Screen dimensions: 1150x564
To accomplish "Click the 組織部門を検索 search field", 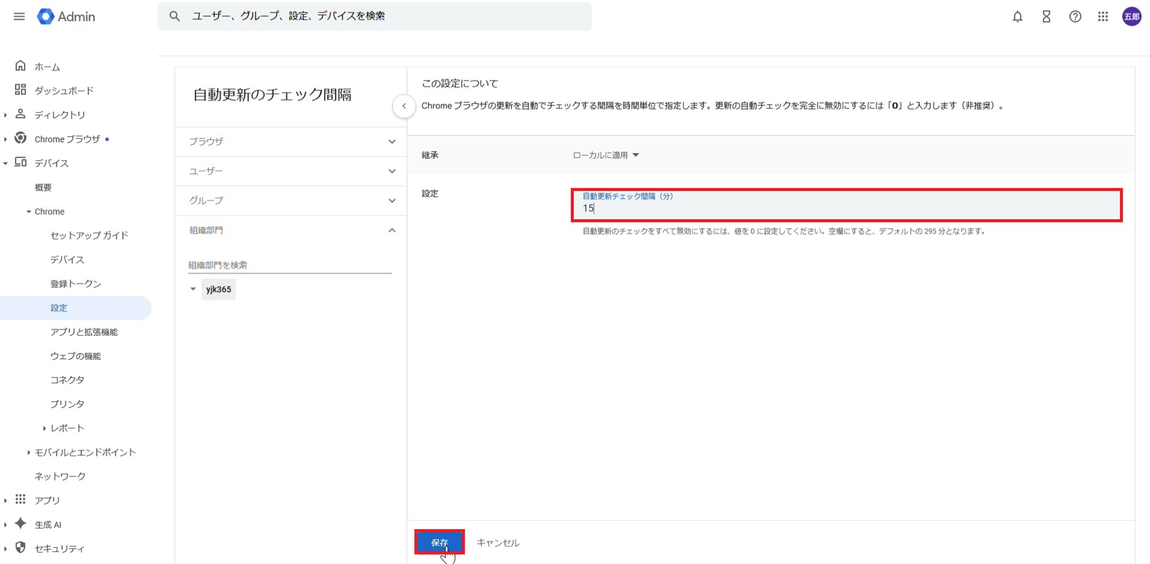I will click(x=289, y=265).
